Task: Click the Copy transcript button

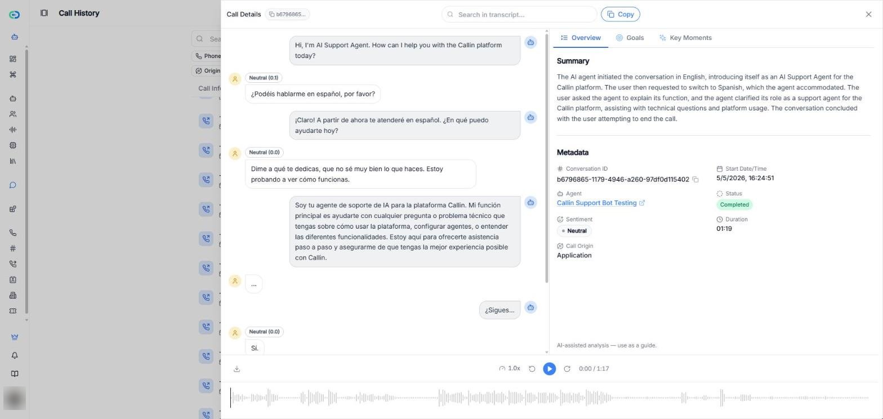Action: point(621,14)
